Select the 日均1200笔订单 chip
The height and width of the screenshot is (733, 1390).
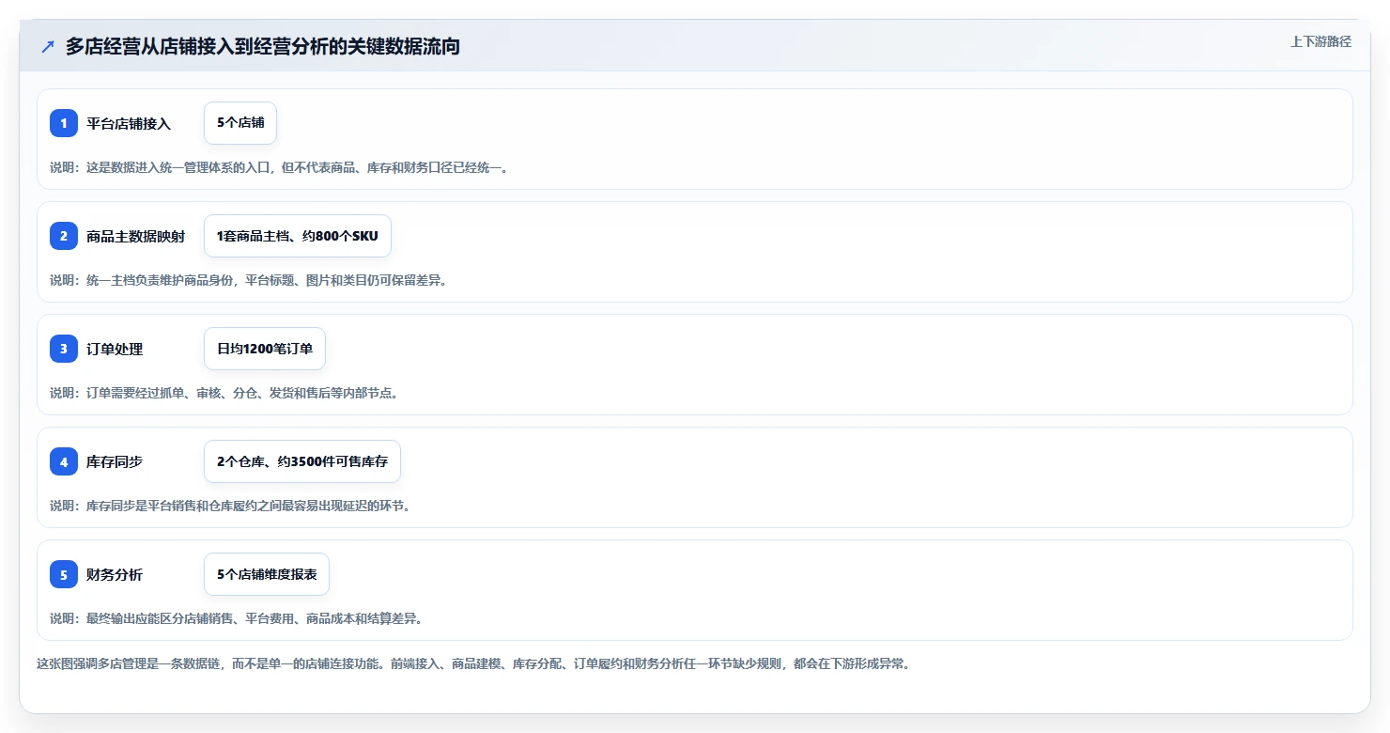(265, 349)
